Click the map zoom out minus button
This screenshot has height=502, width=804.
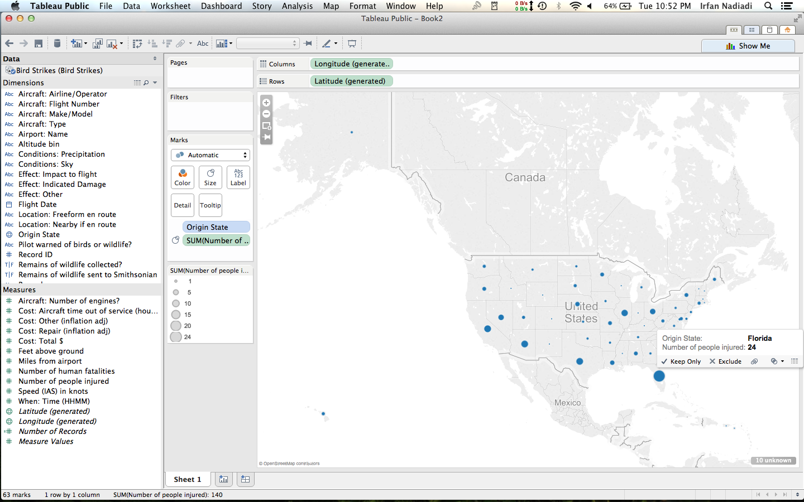(x=266, y=114)
